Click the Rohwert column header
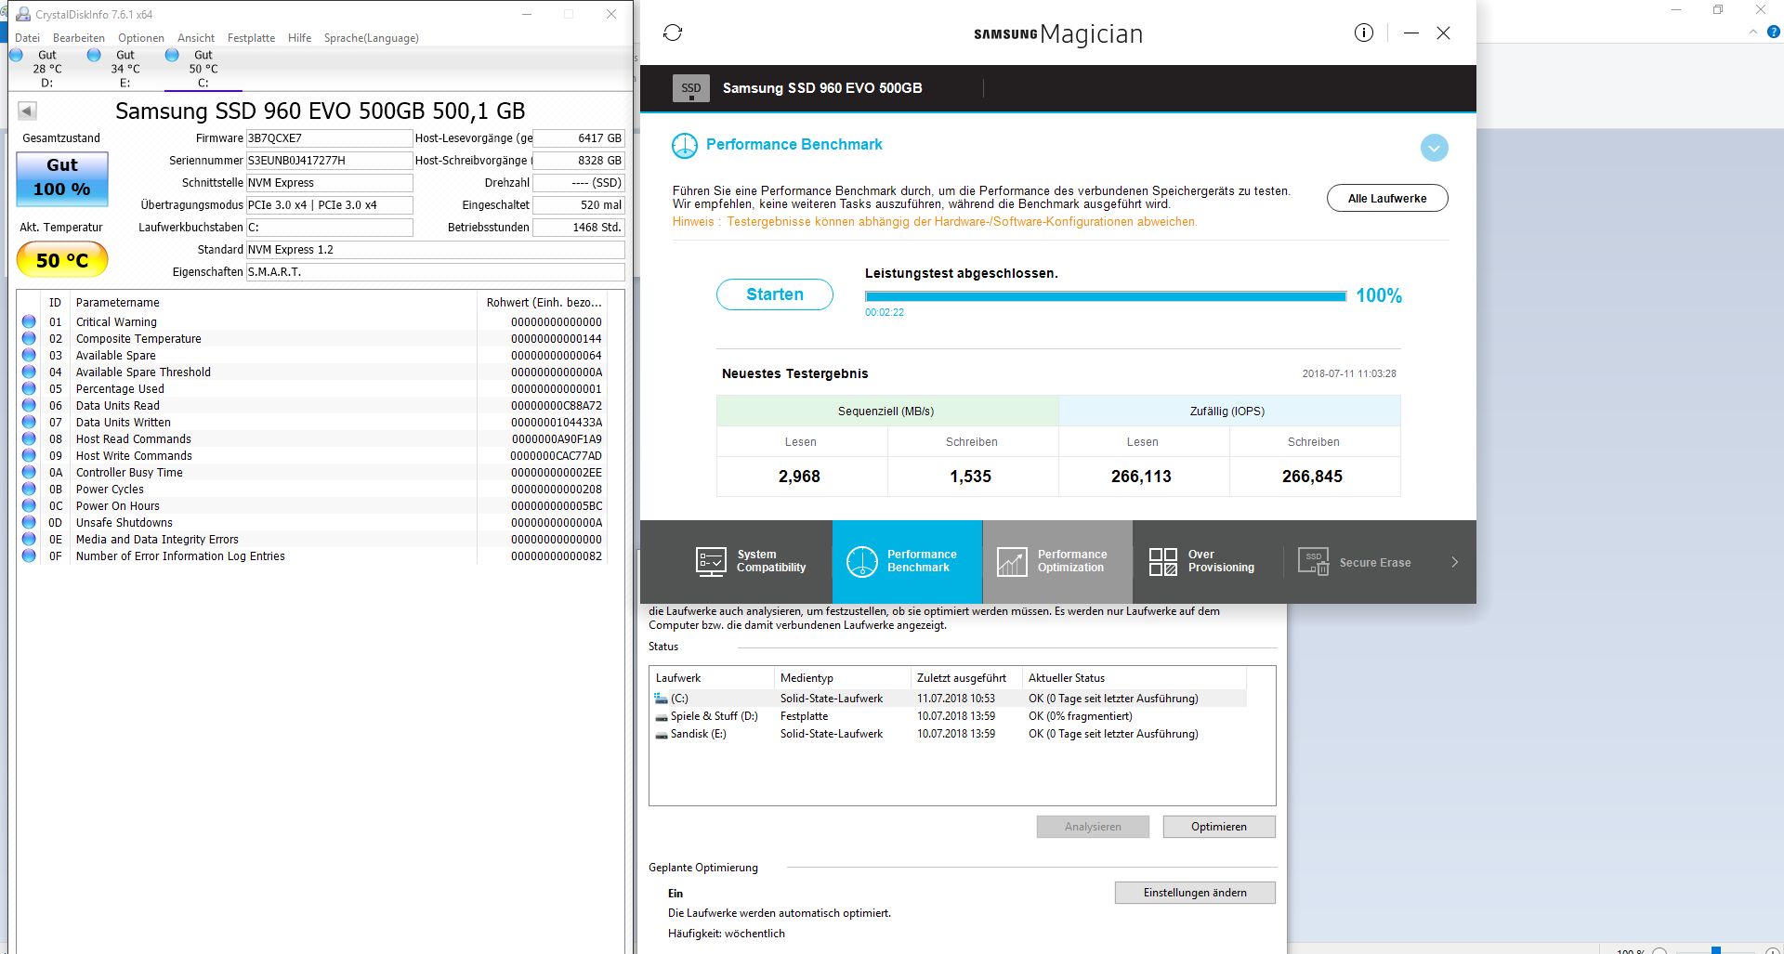Viewport: 1784px width, 954px height. pyautogui.click(x=544, y=303)
